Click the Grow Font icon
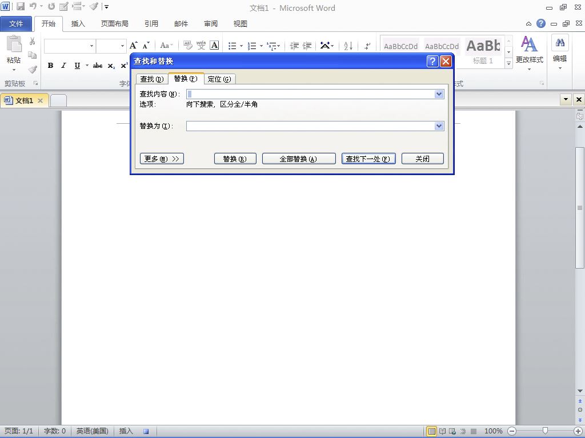 [134, 46]
